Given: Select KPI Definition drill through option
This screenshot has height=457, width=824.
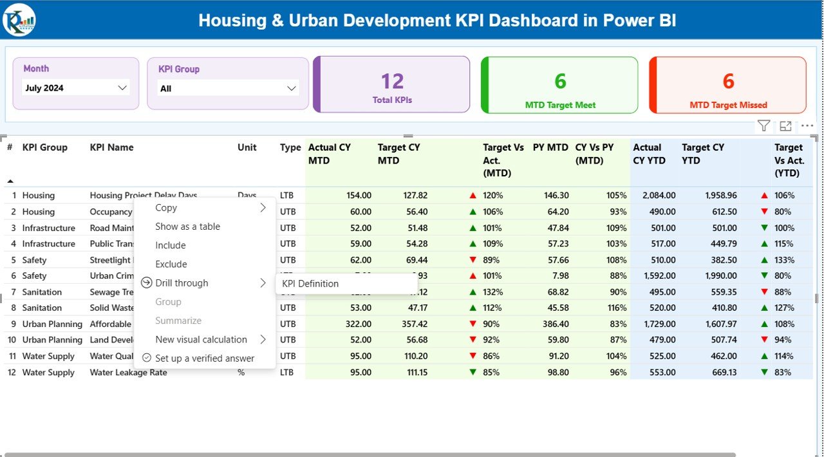Looking at the screenshot, I should click(x=310, y=284).
